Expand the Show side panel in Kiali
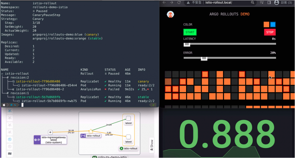 152,145
